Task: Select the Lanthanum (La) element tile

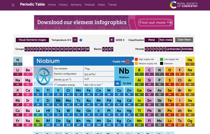Action: point(38,112)
